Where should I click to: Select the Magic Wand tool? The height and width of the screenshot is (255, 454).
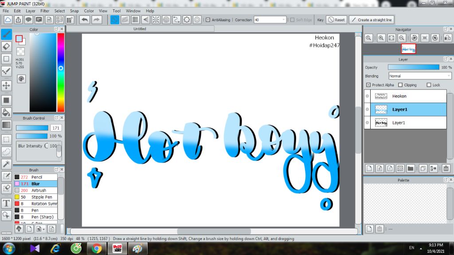point(6,164)
